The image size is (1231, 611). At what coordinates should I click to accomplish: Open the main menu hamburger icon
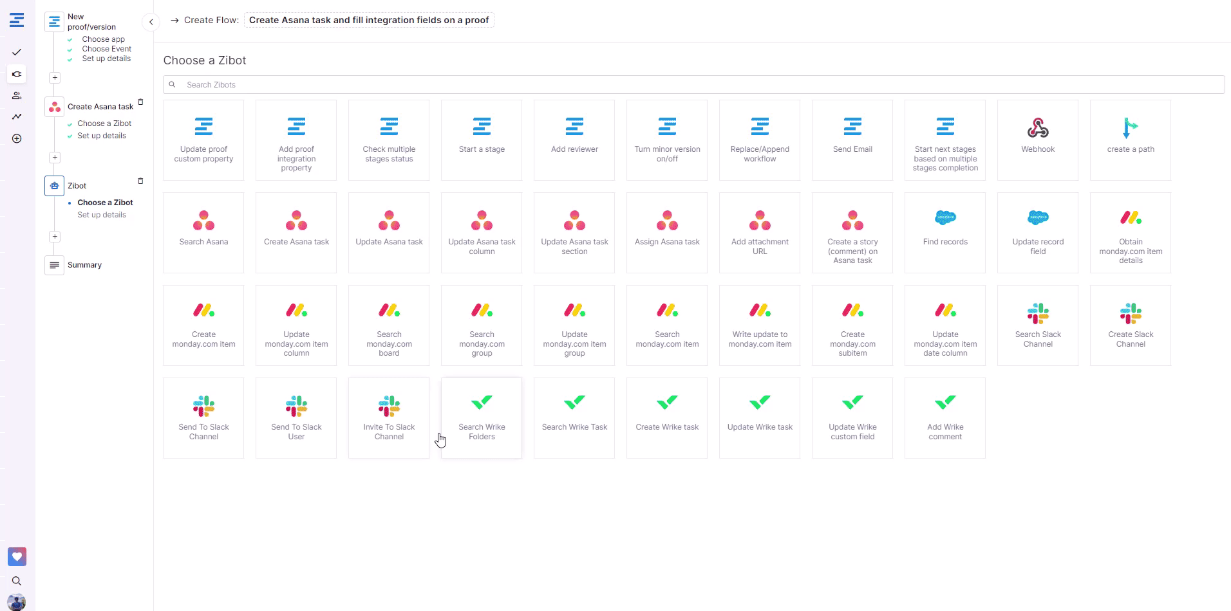17,20
